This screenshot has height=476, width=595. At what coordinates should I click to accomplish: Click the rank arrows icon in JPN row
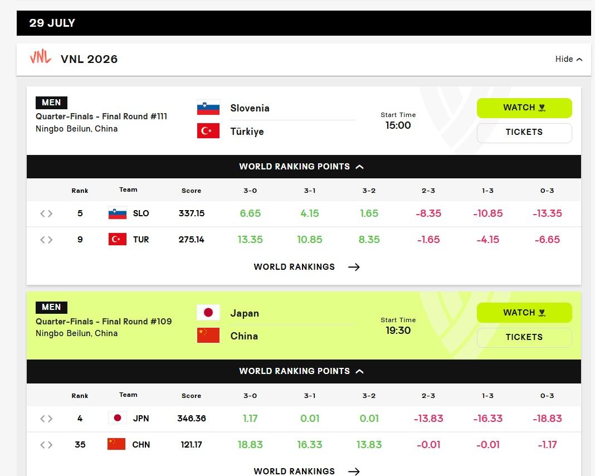pos(46,419)
